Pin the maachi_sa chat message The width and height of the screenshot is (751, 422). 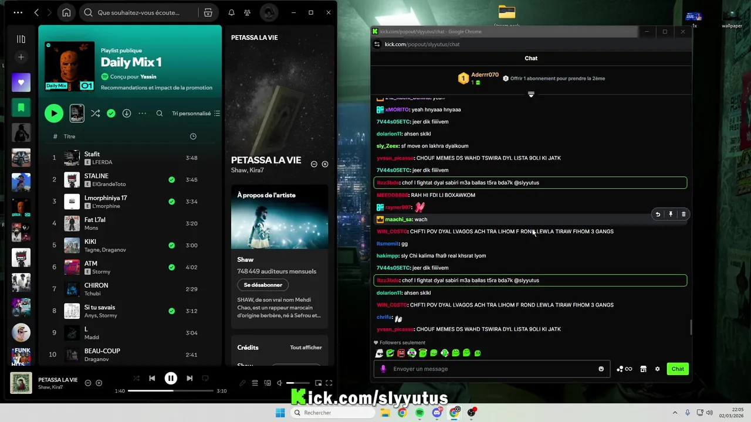(671, 215)
